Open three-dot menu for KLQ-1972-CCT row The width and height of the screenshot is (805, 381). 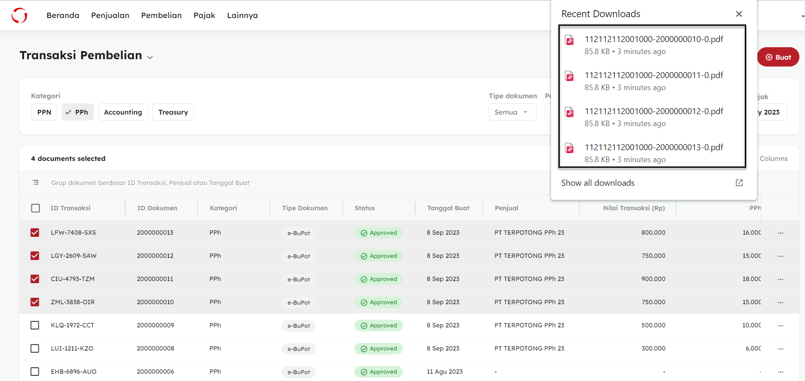pos(780,326)
